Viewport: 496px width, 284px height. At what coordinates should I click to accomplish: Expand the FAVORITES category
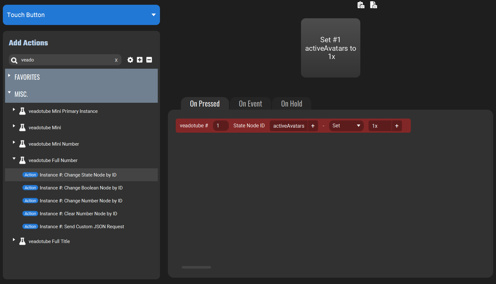(81, 77)
